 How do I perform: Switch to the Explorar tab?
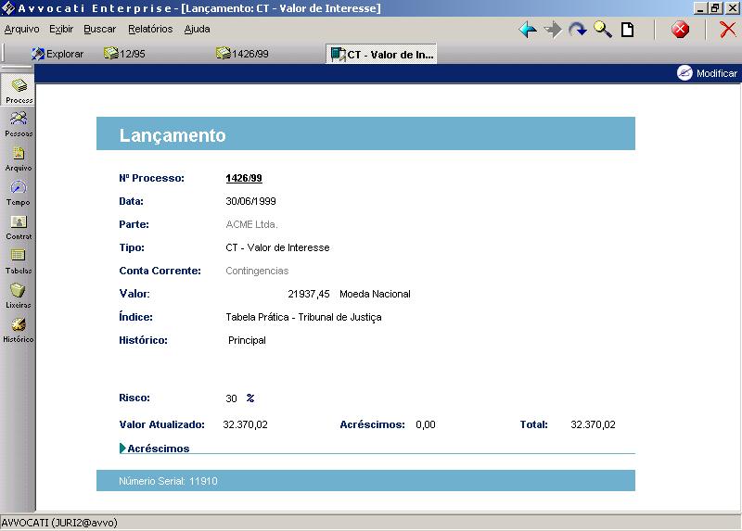click(x=58, y=54)
